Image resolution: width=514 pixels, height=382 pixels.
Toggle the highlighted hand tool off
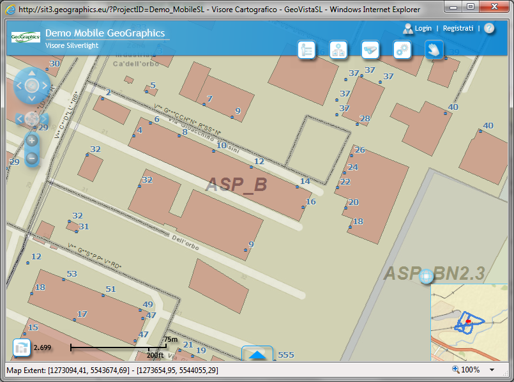click(434, 50)
